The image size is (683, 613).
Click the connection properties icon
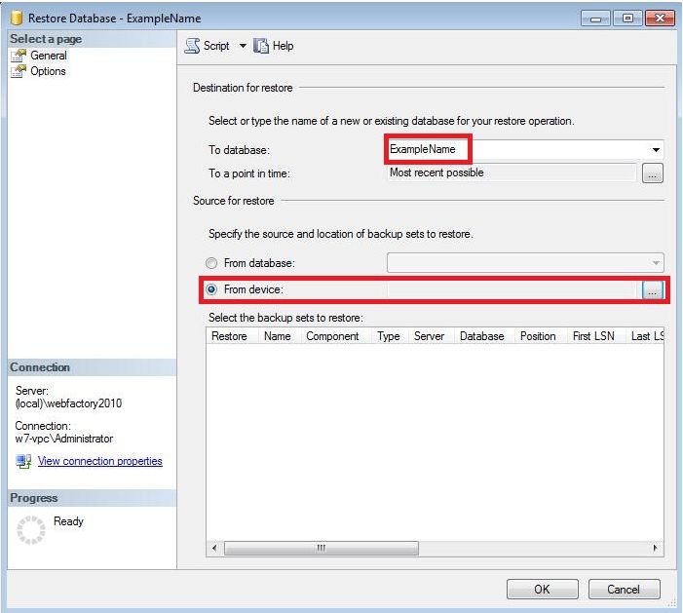(x=23, y=461)
